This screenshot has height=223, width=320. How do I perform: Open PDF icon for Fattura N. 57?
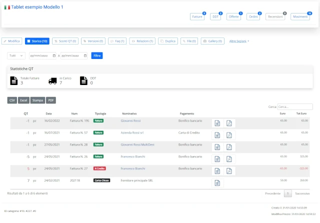point(229,135)
